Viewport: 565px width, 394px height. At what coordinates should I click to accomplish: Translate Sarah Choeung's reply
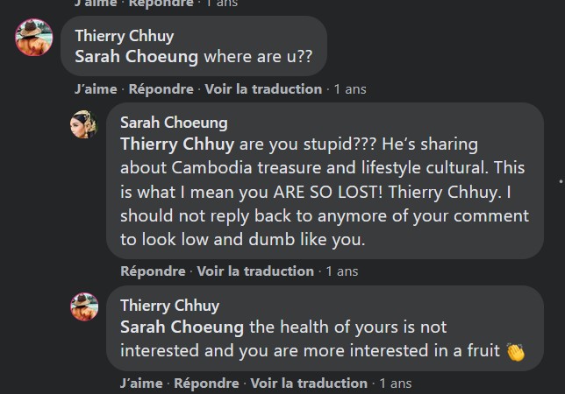tap(255, 271)
